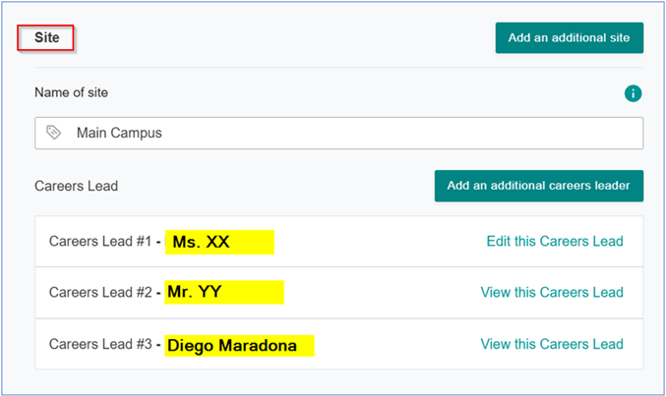
Task: Select the Careers Lead #3 label text
Action: click(100, 344)
